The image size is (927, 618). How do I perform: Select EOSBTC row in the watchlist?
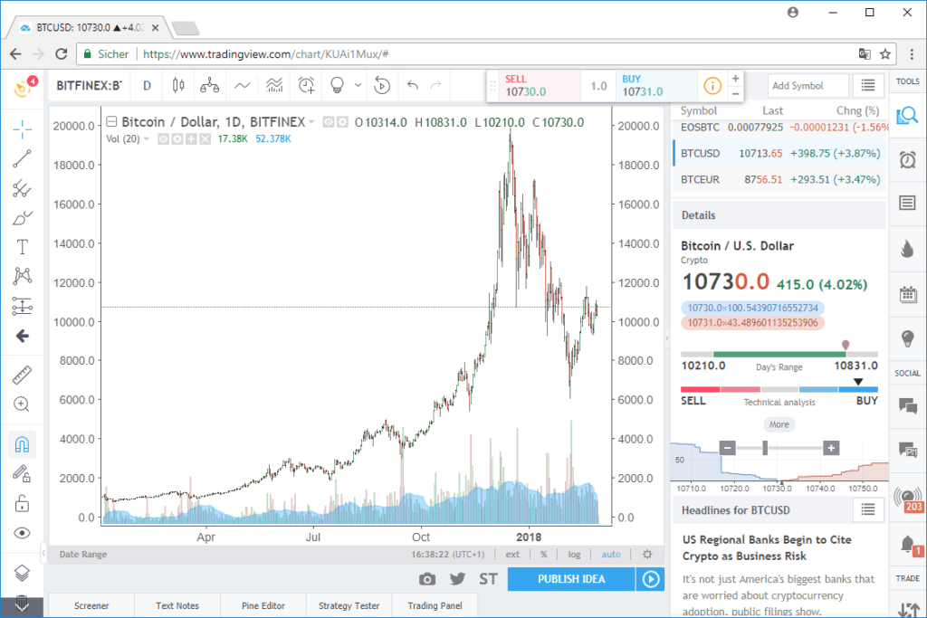click(x=780, y=127)
